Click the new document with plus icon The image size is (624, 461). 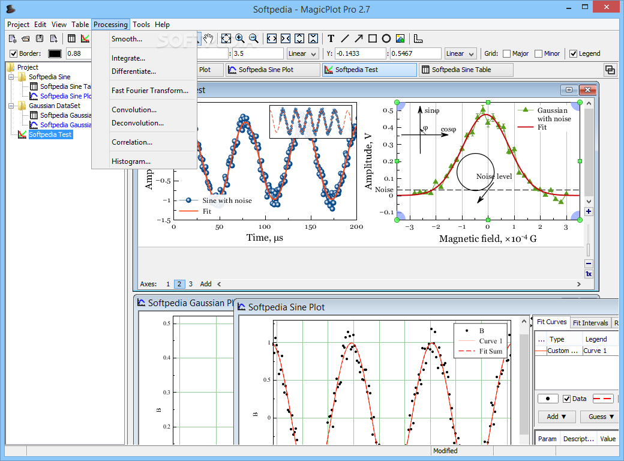pos(53,38)
